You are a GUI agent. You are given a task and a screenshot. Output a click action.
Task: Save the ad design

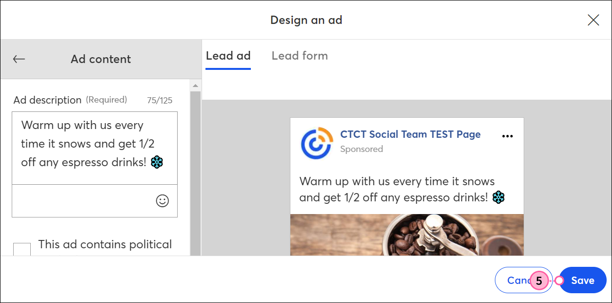click(x=583, y=280)
